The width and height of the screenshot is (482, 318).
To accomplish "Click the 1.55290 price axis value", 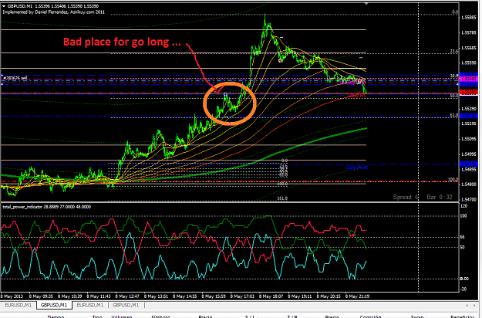I will (x=470, y=109).
